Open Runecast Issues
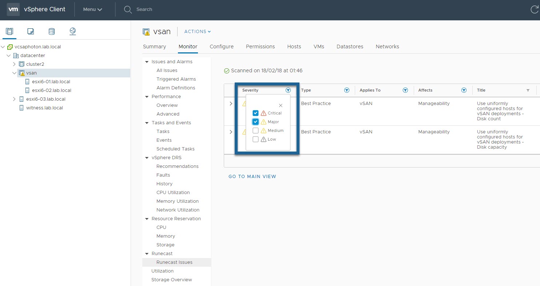Screen dimensions: 540x286 pos(174,262)
